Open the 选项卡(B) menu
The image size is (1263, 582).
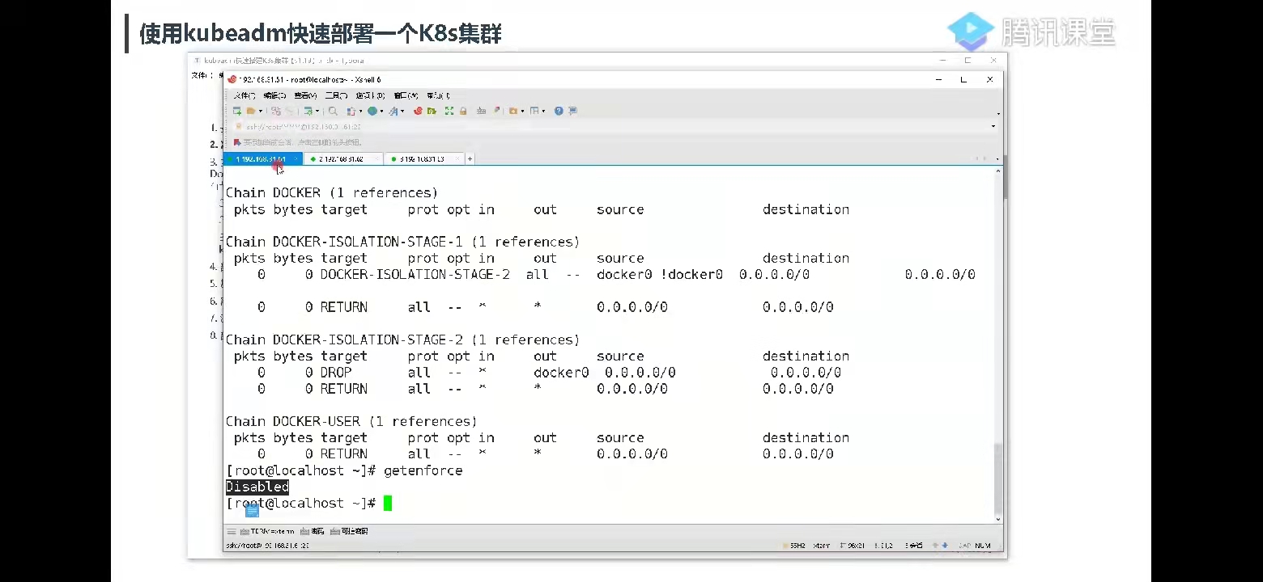pos(370,96)
